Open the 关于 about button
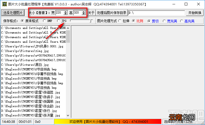This screenshot has height=125, width=205. coord(91,13)
